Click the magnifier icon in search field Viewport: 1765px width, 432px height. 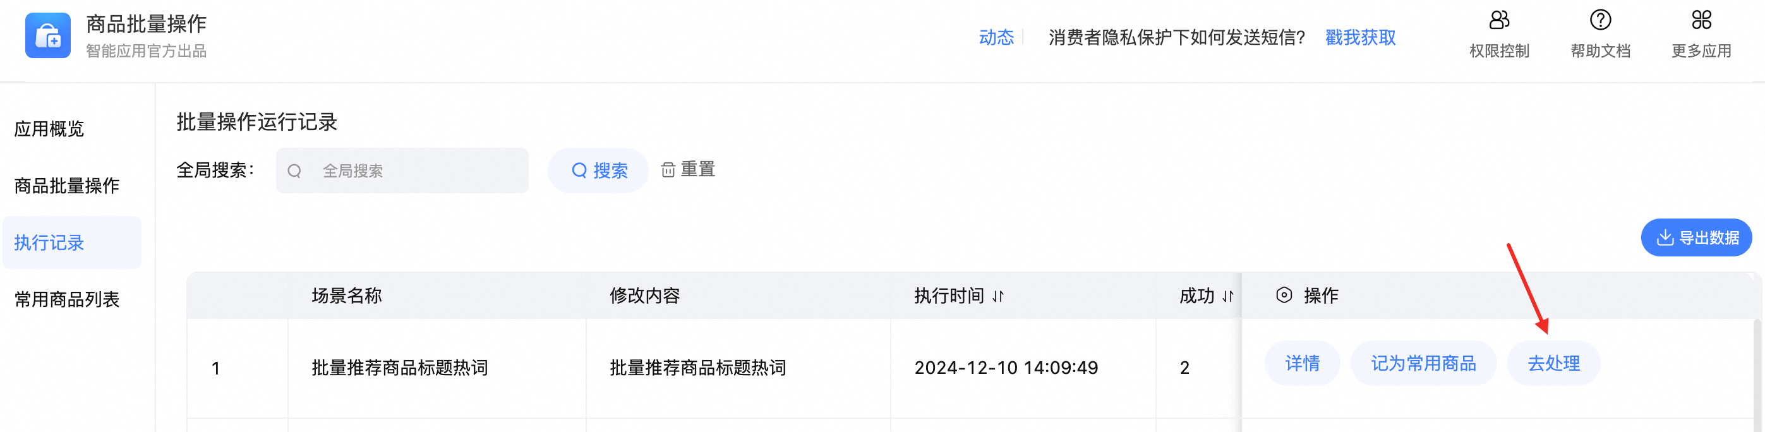(294, 171)
